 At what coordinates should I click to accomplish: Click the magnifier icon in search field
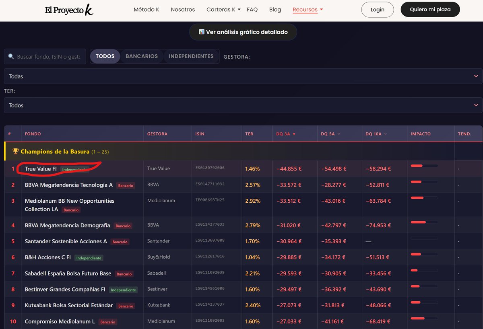(11, 57)
